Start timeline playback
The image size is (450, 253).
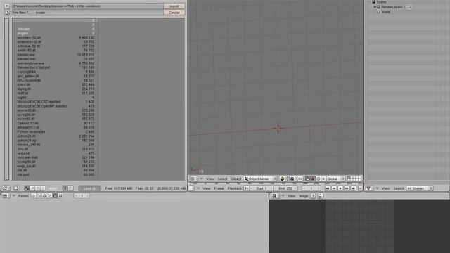pos(340,188)
